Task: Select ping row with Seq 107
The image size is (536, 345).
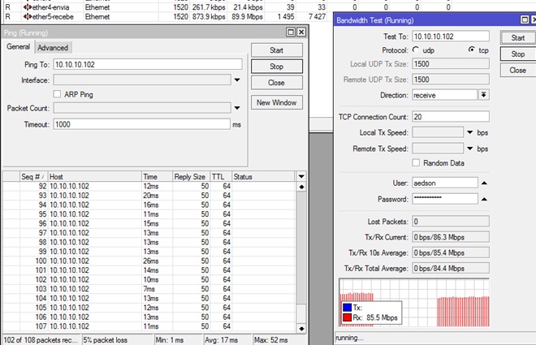Action: (149, 326)
